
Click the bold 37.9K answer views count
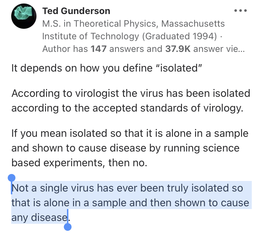178,49
